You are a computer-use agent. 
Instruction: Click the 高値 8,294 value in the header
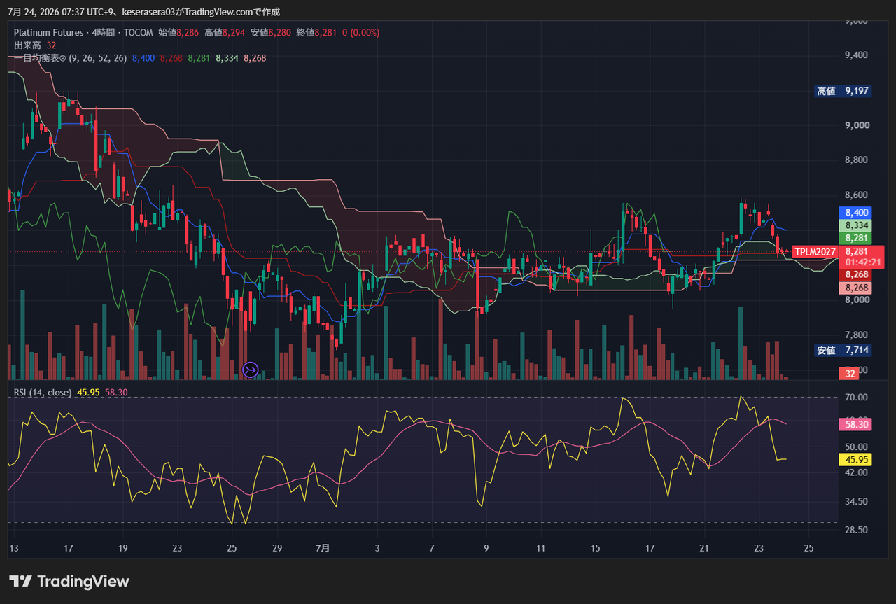pos(225,32)
